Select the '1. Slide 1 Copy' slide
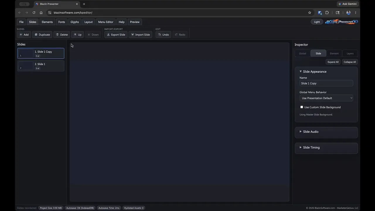The image size is (375, 211). click(41, 53)
